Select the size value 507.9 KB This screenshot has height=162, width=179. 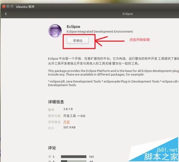69,127
